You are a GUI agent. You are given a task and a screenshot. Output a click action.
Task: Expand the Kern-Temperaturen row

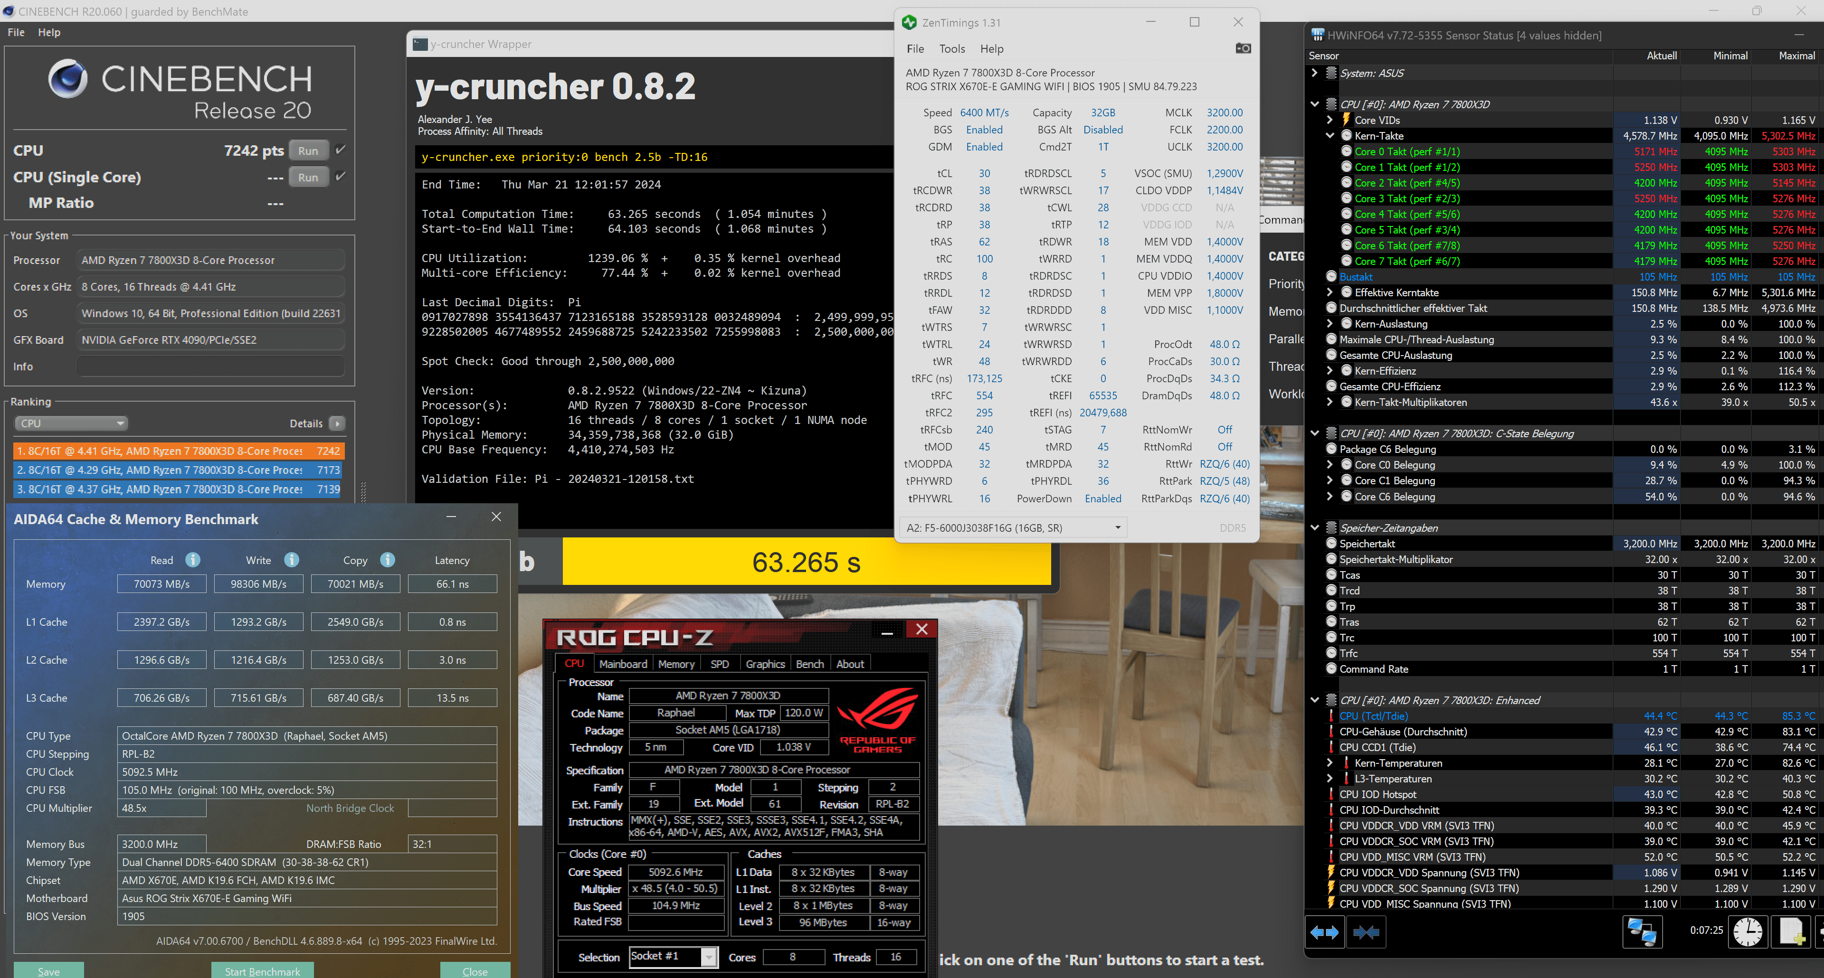1329,763
